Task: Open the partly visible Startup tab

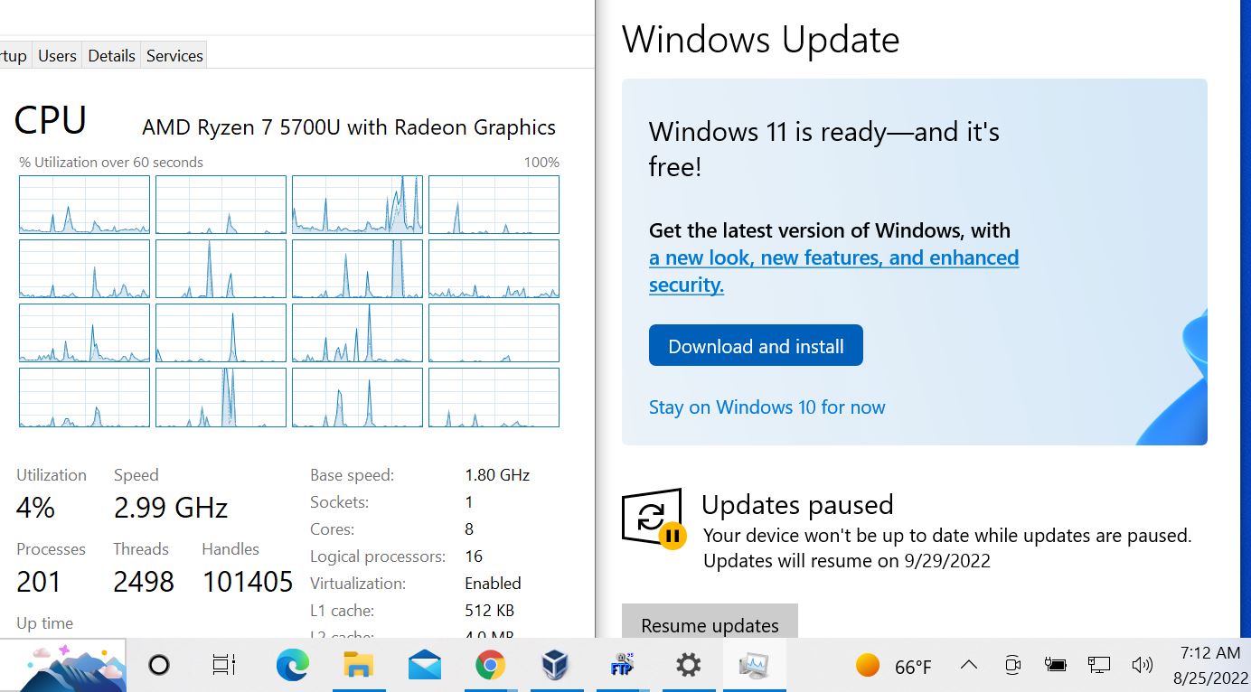Action: (x=14, y=55)
